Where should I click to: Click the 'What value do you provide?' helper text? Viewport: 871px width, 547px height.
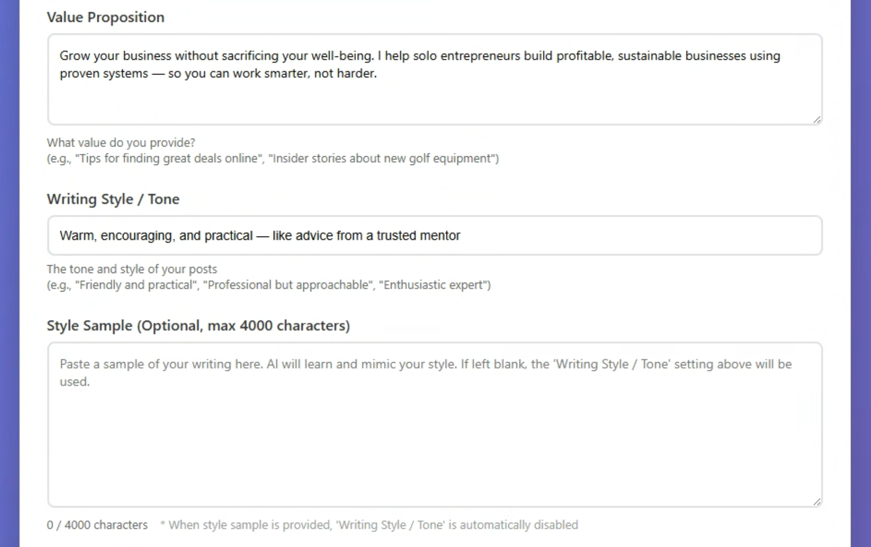(x=121, y=142)
